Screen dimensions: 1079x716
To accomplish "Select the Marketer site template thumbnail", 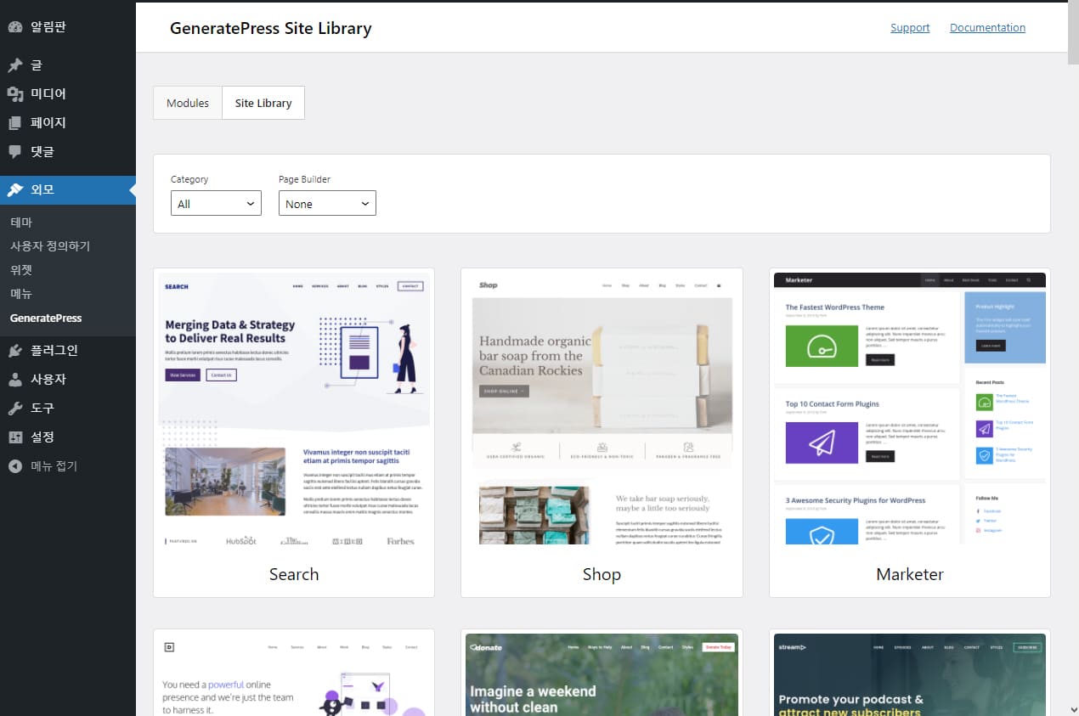I will click(910, 409).
